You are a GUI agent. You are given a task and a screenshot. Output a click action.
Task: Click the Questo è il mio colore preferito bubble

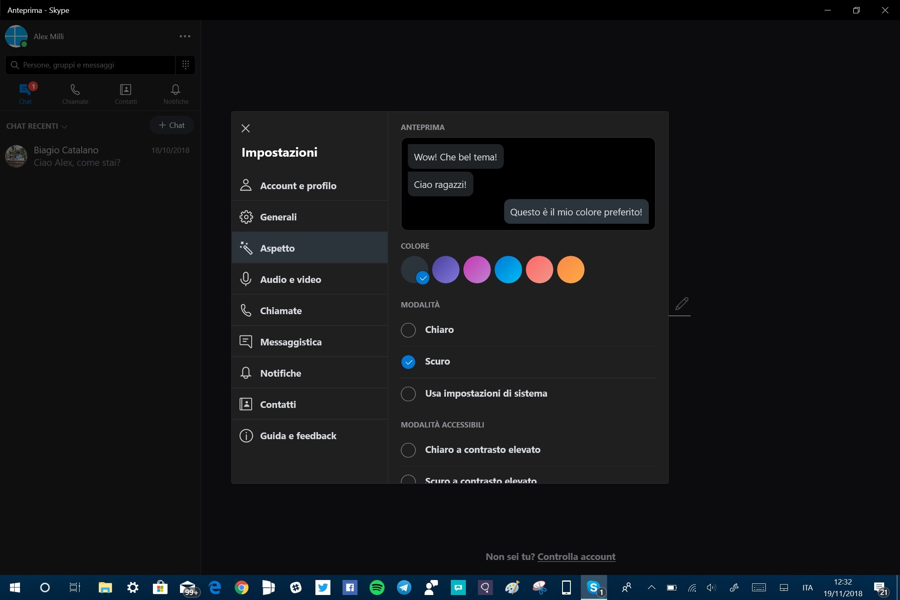coord(576,212)
